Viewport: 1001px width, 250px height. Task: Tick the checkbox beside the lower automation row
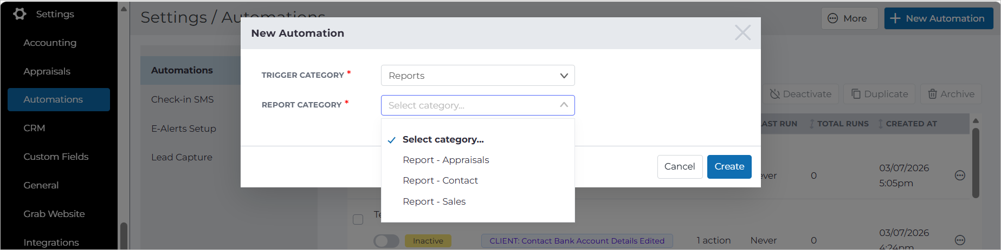pos(358,219)
